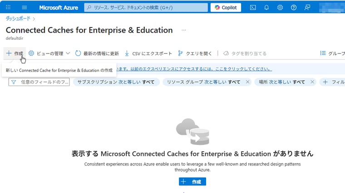Image resolution: width=345 pixels, height=193 pixels.
Task: Refresh with 最新の情報に更新
Action: tap(97, 53)
